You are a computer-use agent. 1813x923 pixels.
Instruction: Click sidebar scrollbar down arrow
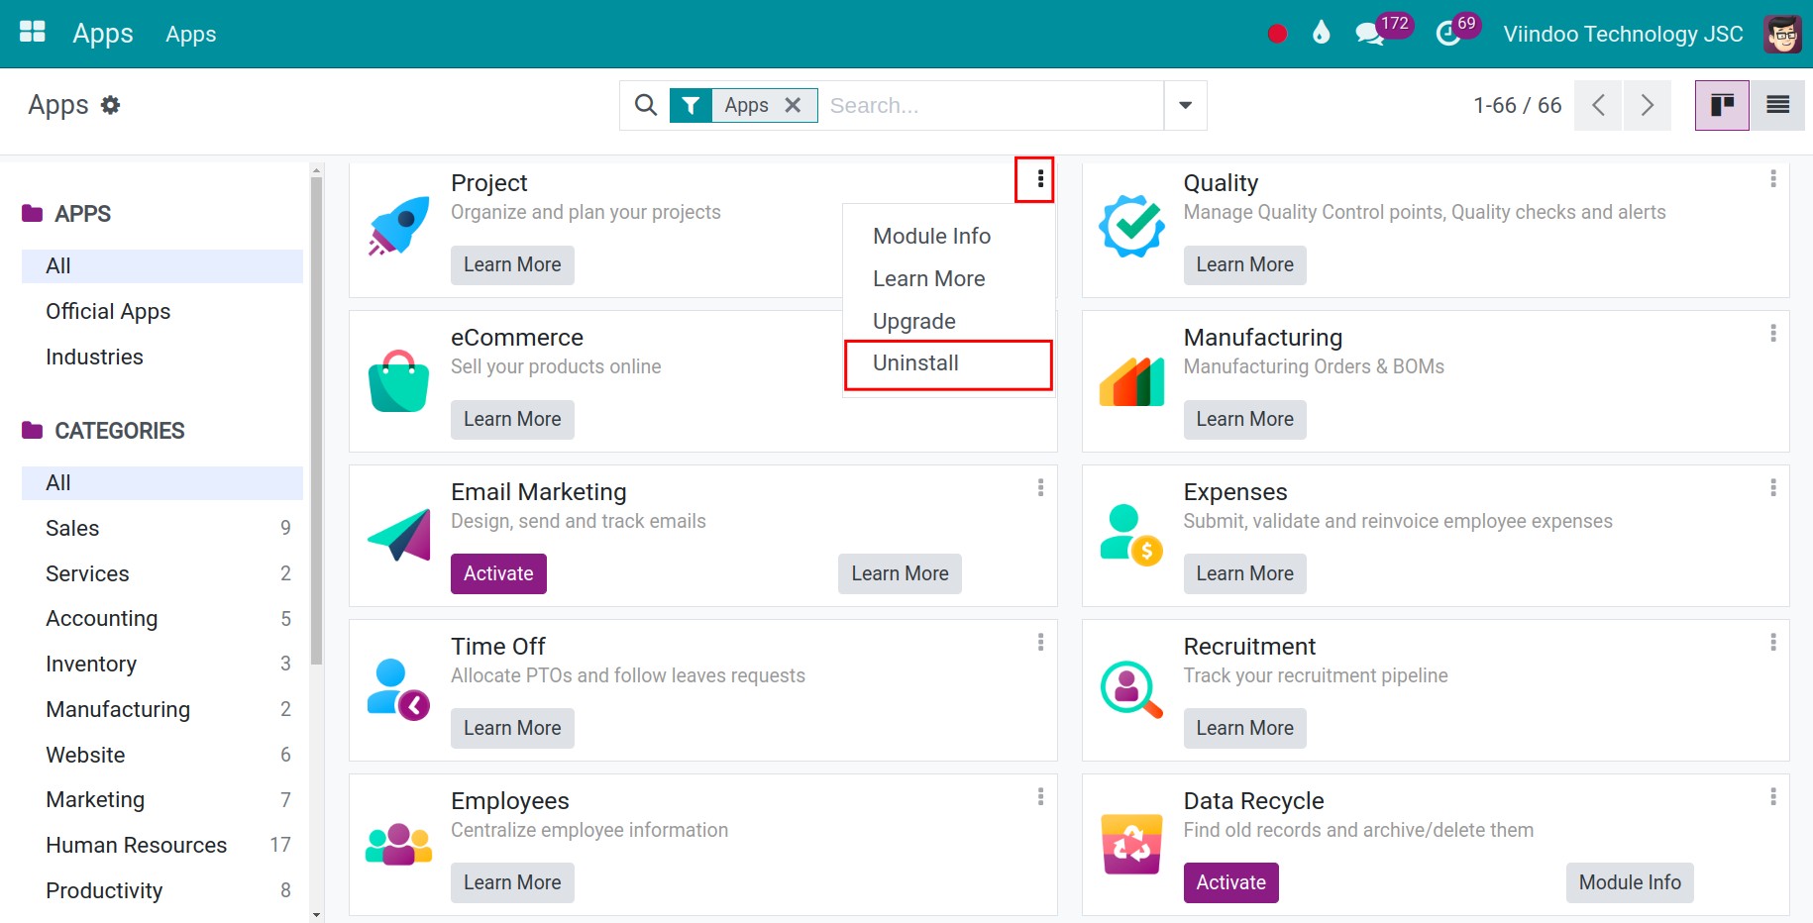coord(317,915)
